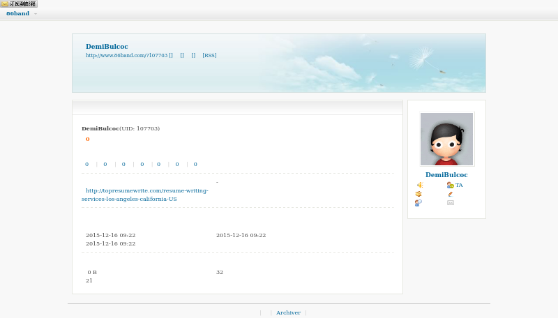This screenshot has height=318, width=558.
Task: Open the Archiver footer link
Action: pos(288,312)
